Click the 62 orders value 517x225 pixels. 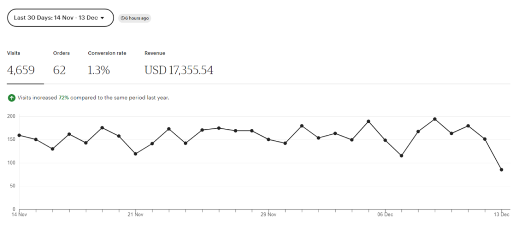(x=60, y=70)
